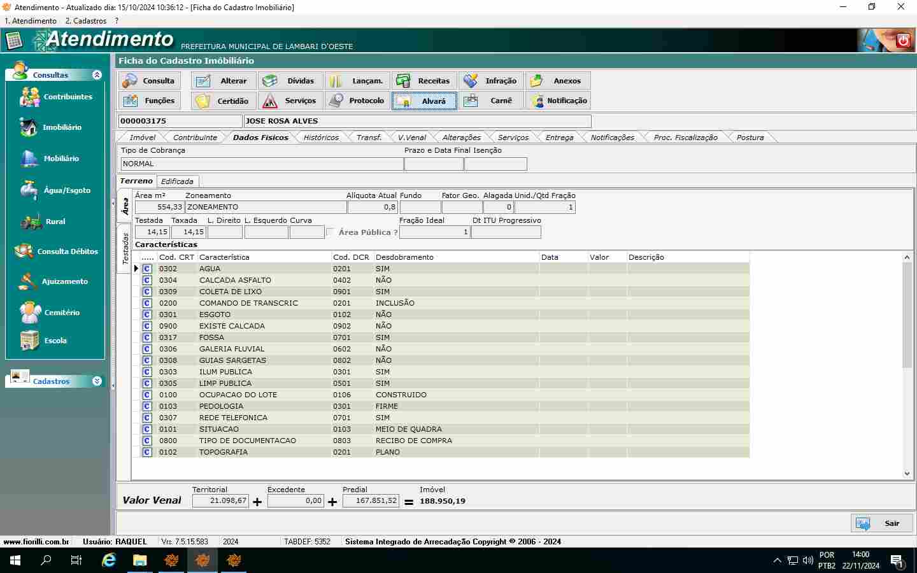The height and width of the screenshot is (573, 917).
Task: Open the Contribuintes sidebar icon
Action: [x=29, y=97]
